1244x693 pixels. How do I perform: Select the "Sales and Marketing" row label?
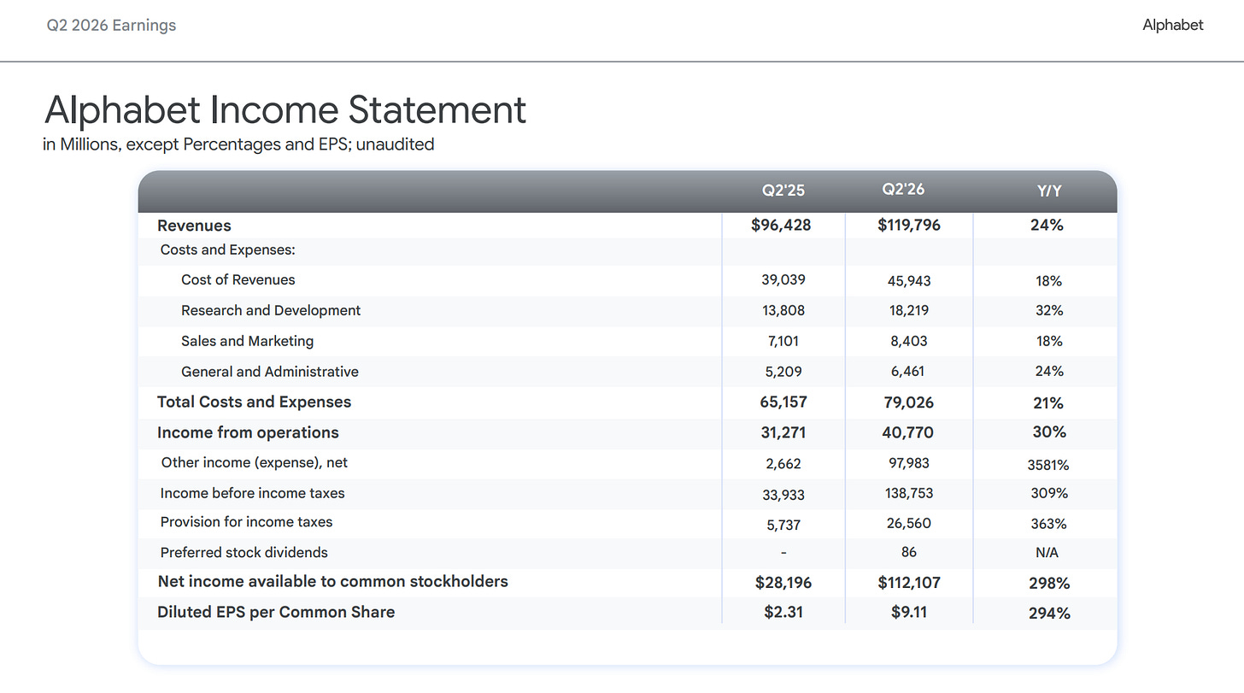point(248,341)
